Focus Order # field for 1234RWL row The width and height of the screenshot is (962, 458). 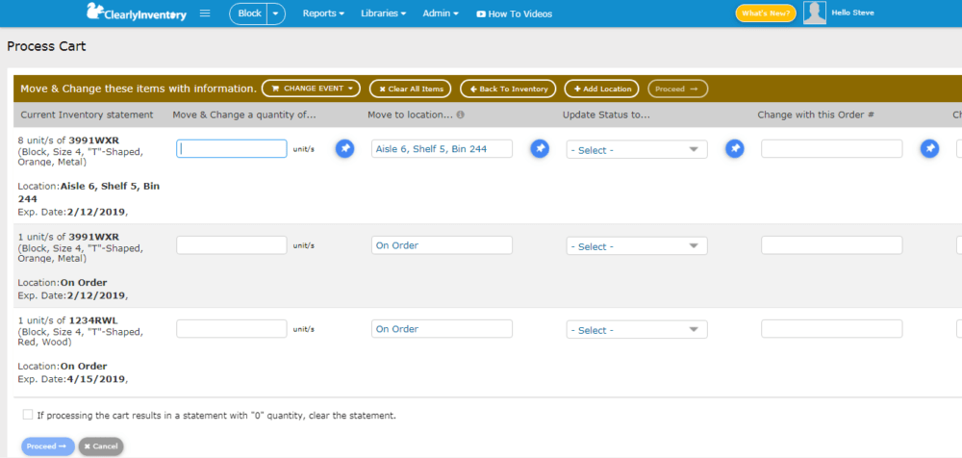click(x=832, y=328)
